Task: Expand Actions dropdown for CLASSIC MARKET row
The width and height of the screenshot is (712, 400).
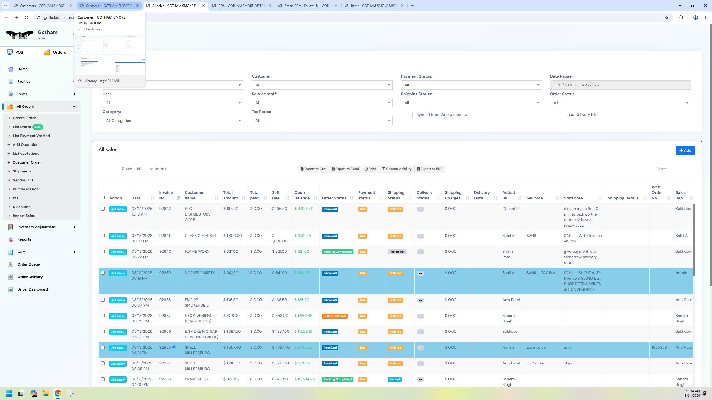Action: pos(118,236)
